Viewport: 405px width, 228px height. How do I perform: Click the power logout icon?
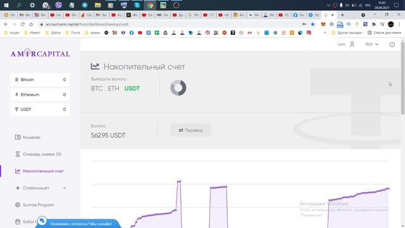pos(392,44)
